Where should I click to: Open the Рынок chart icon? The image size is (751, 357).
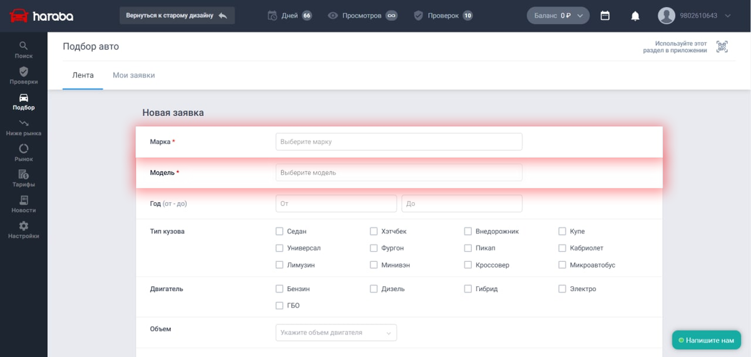(x=23, y=148)
